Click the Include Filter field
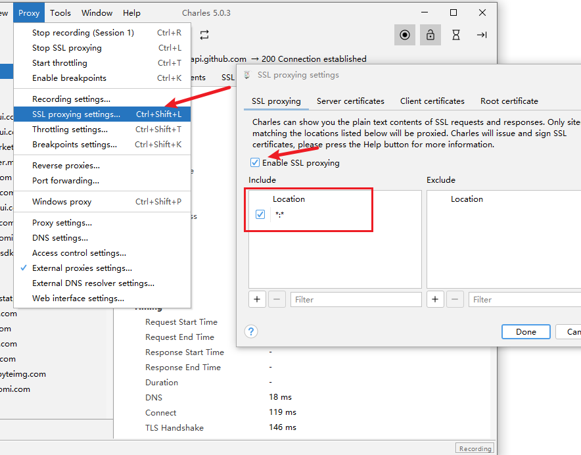 point(356,299)
